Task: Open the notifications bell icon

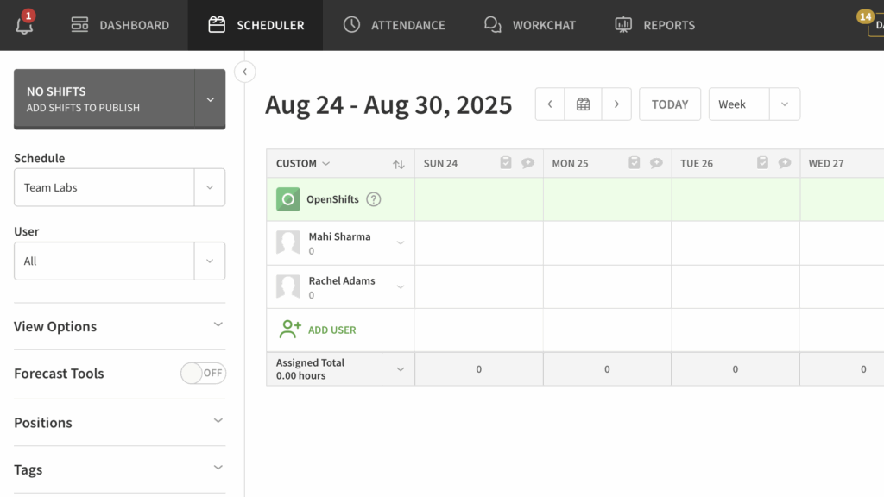Action: pos(25,25)
